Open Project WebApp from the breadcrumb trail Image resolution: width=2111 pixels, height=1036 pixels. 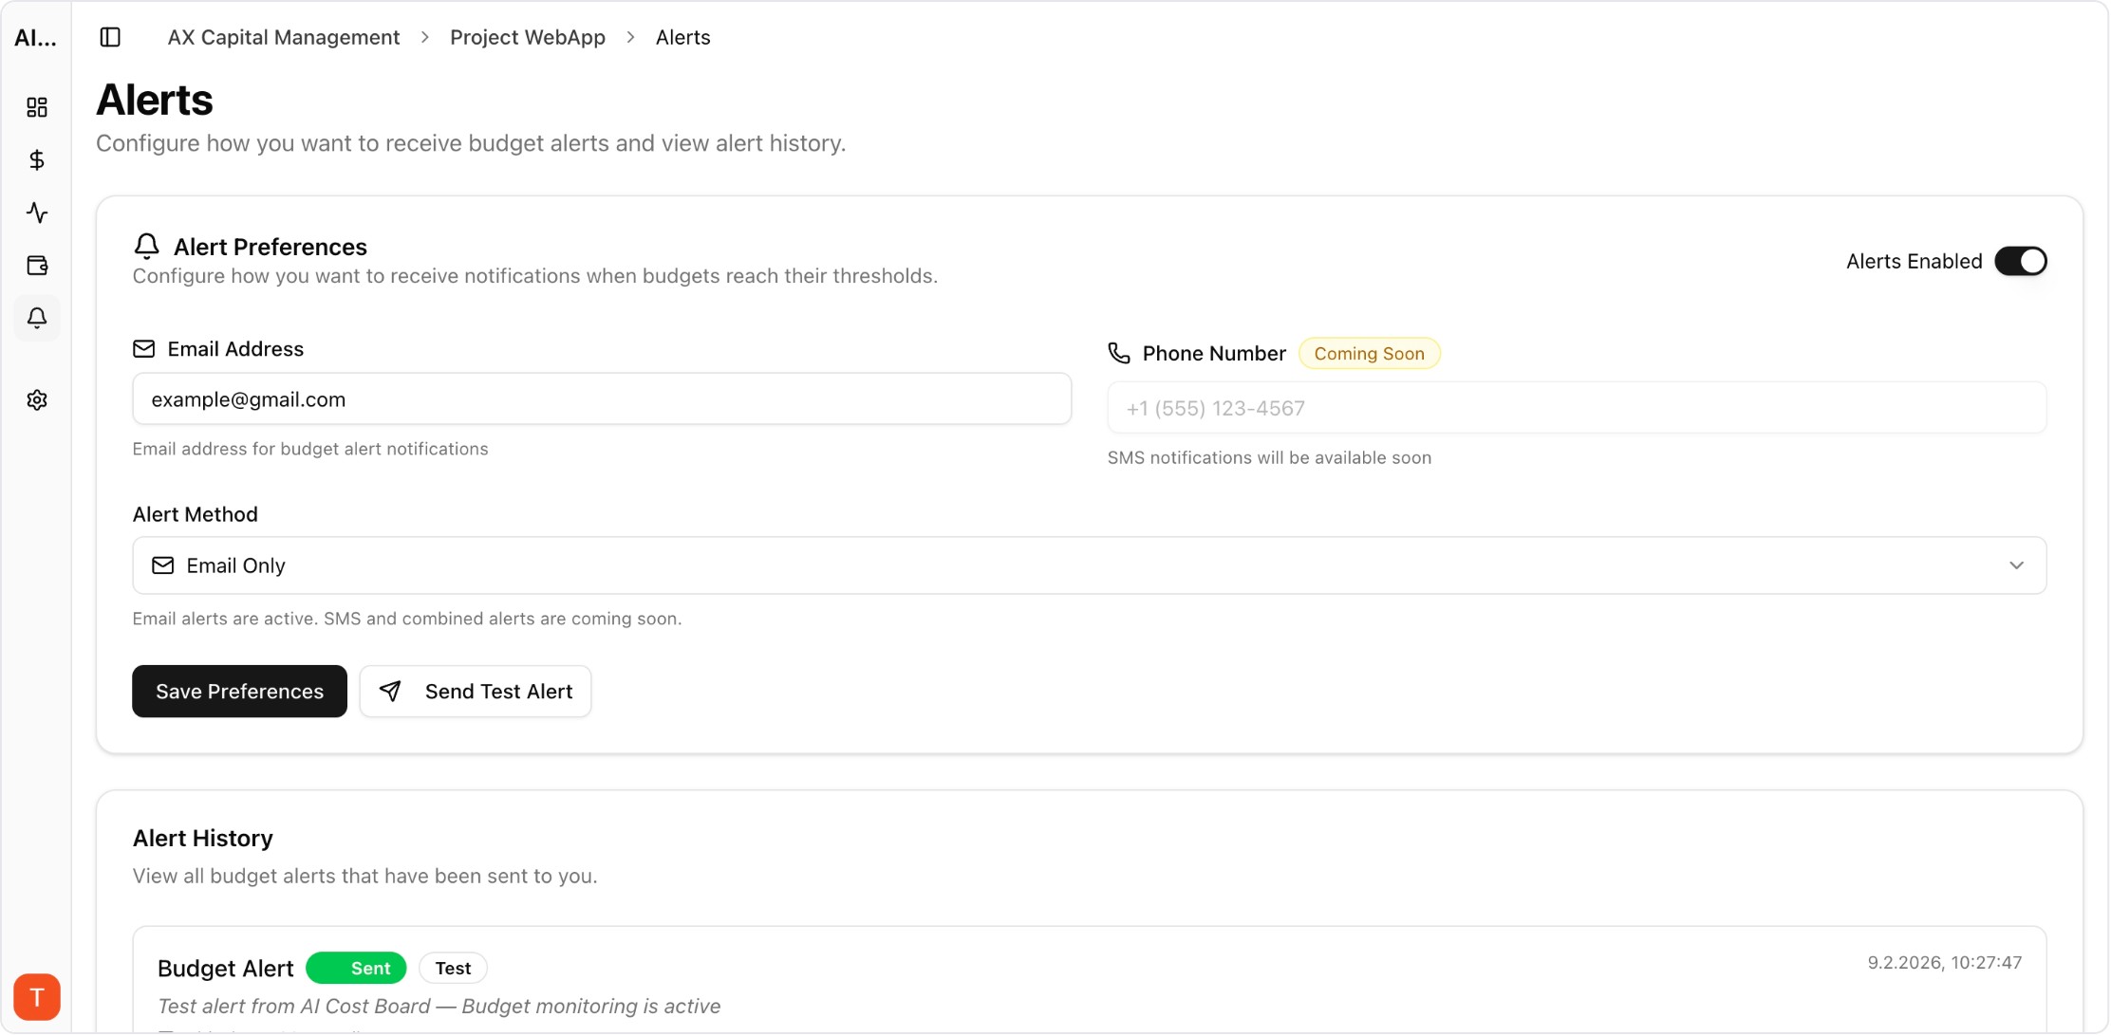coord(528,37)
